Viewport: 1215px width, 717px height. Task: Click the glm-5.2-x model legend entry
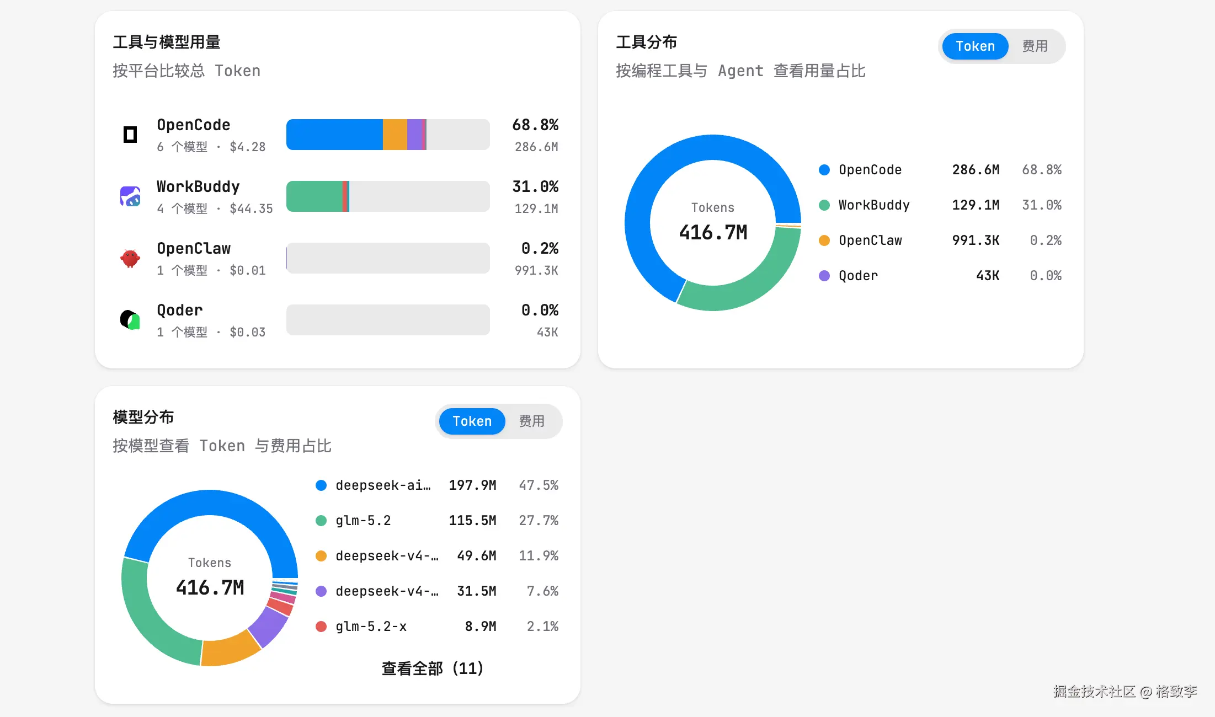(x=371, y=627)
